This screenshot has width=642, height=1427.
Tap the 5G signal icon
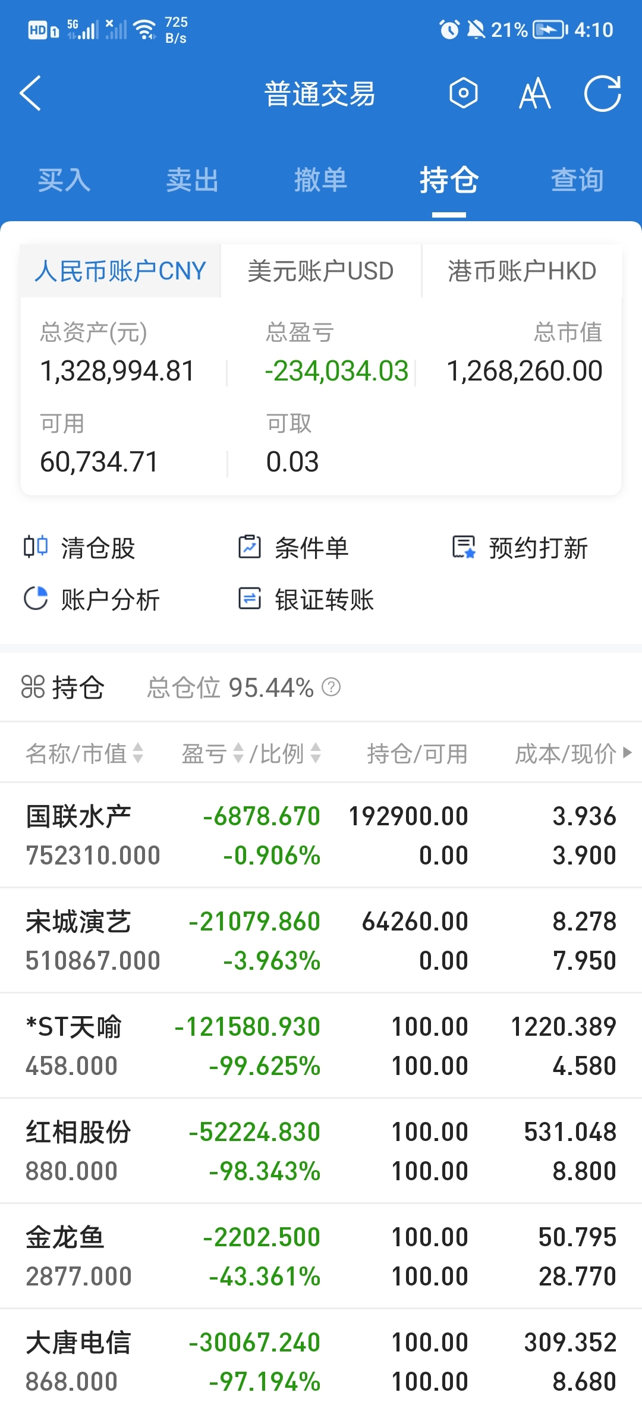[x=83, y=29]
